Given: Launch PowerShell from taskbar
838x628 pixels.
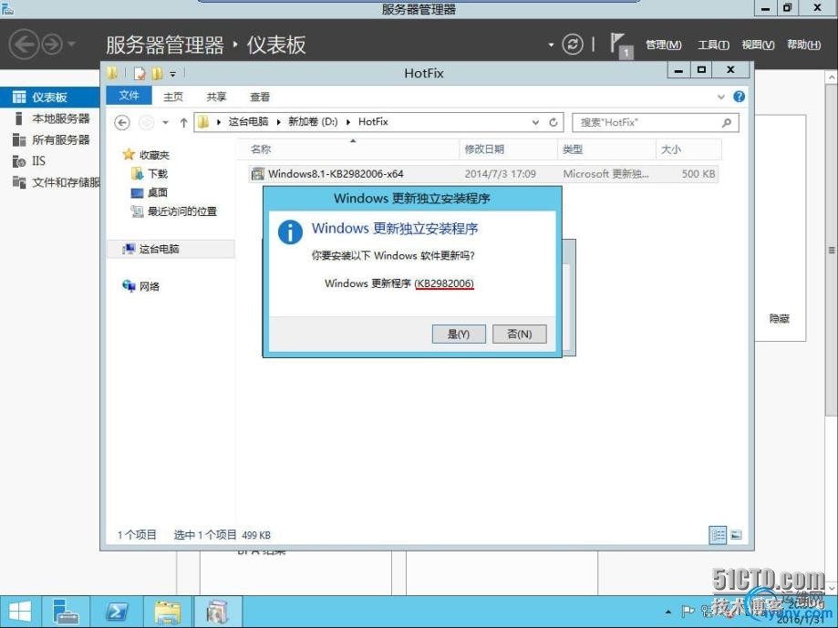Looking at the screenshot, I should (117, 612).
